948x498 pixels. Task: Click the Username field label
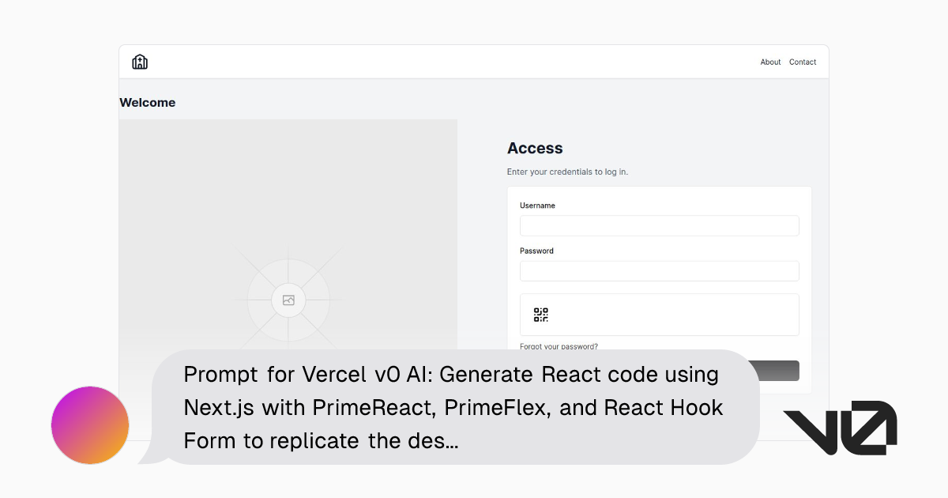[x=536, y=205]
